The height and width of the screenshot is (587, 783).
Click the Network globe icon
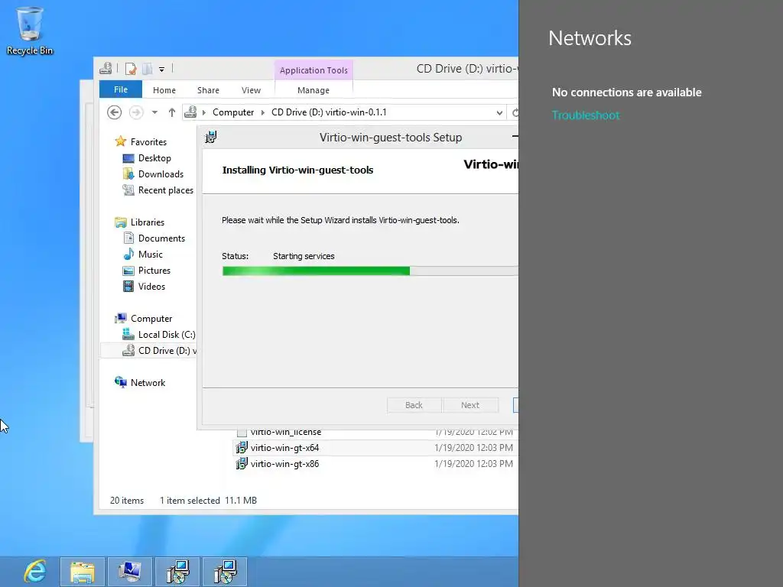(120, 382)
